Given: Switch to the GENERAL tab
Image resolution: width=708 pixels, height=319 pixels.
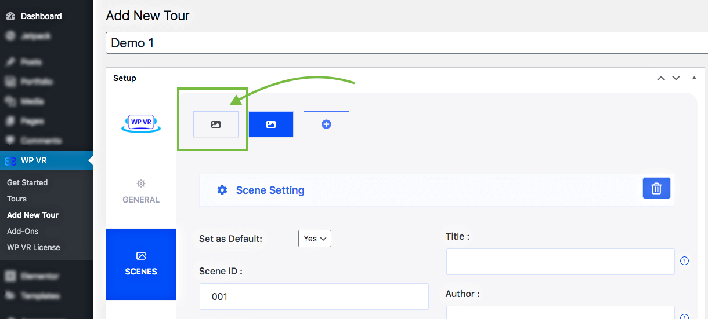Looking at the screenshot, I should pyautogui.click(x=141, y=192).
